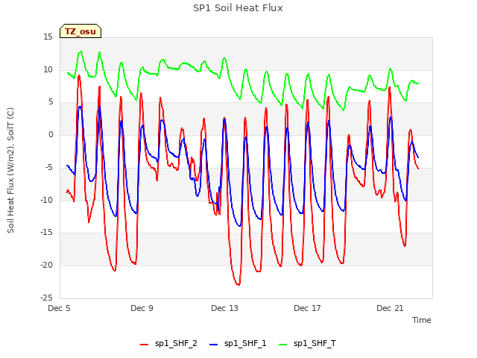Click the 15 y-axis tick label

click(x=48, y=37)
